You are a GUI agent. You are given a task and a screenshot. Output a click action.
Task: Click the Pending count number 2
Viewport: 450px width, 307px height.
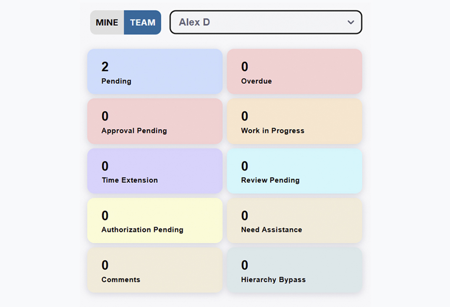[105, 67]
